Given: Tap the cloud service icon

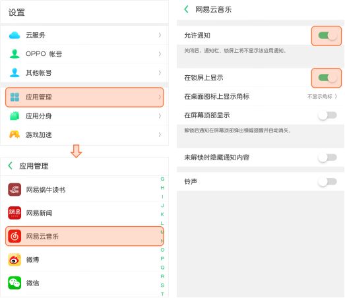Looking at the screenshot, I should [15, 35].
